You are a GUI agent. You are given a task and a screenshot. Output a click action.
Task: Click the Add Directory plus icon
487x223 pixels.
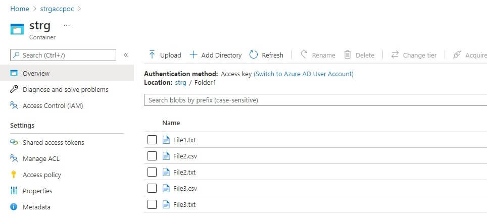tap(193, 55)
